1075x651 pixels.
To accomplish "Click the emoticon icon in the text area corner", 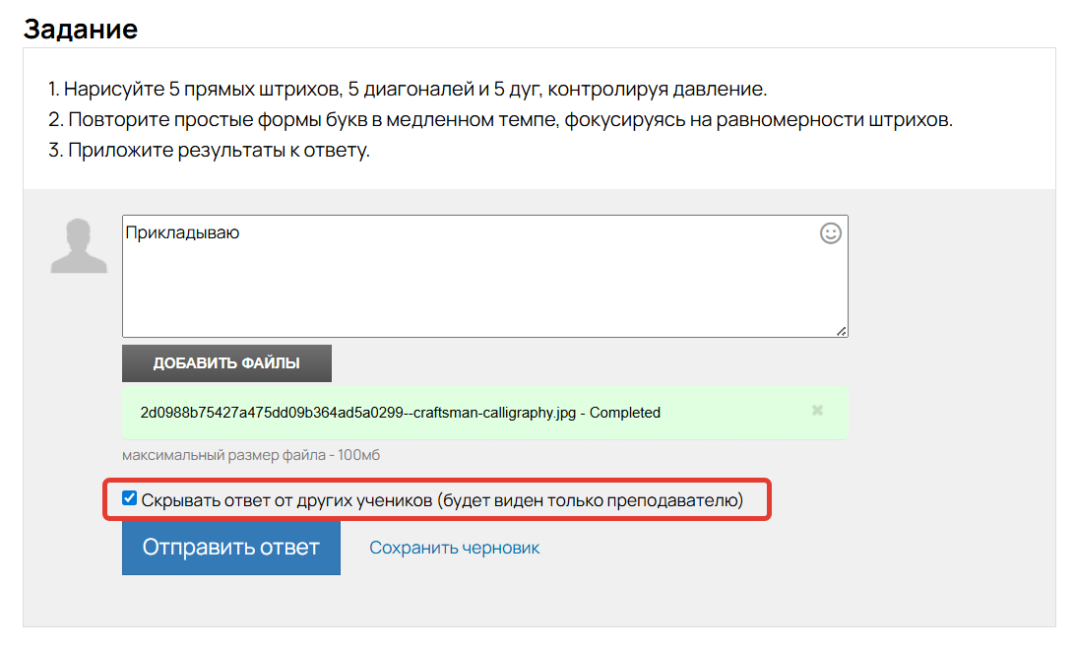I will tap(832, 232).
